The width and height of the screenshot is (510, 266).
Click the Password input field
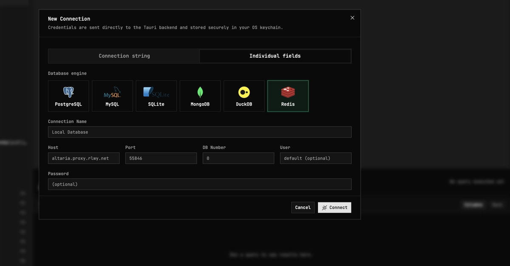point(200,184)
